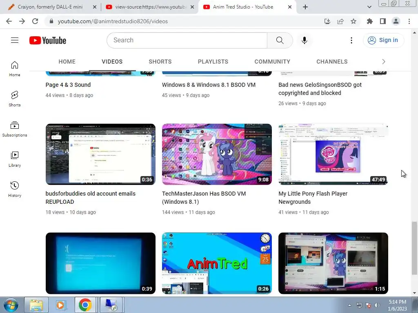Open CHANNELS channel tab

click(x=332, y=62)
